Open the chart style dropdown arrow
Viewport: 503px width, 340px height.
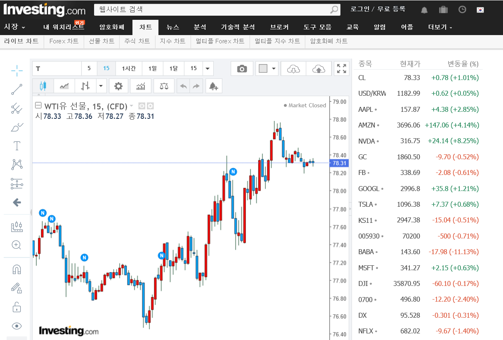(102, 86)
